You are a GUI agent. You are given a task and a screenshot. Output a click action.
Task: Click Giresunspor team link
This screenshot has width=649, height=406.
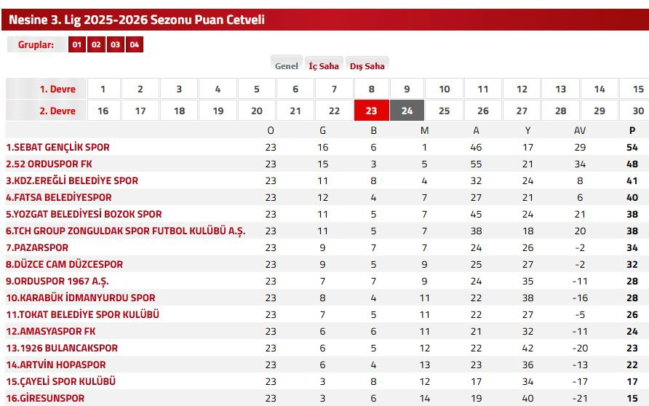coord(47,398)
